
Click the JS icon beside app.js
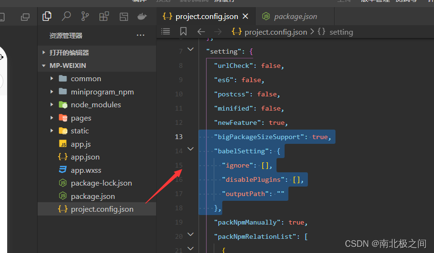(63, 144)
